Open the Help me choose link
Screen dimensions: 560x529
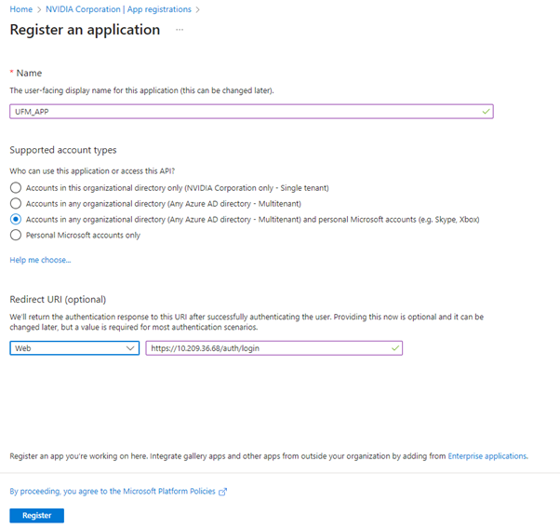(x=40, y=260)
